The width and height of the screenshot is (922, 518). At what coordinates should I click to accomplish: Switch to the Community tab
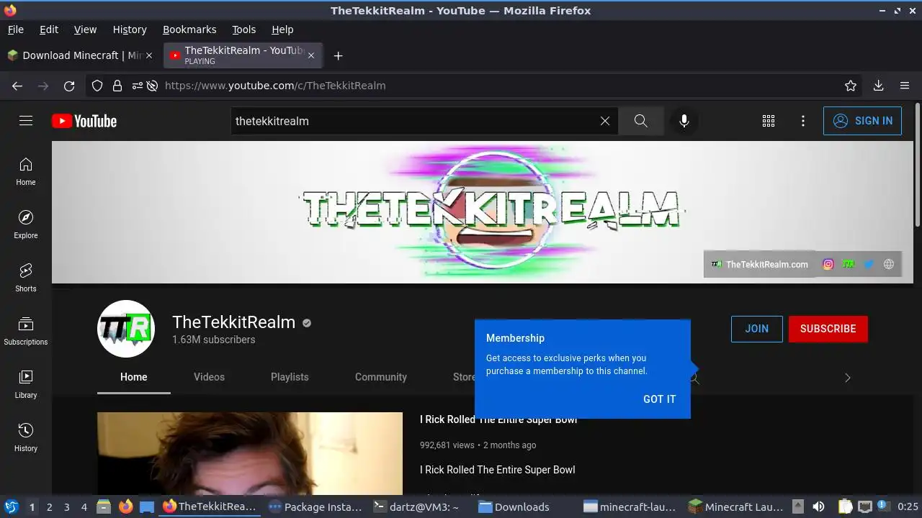click(x=381, y=377)
